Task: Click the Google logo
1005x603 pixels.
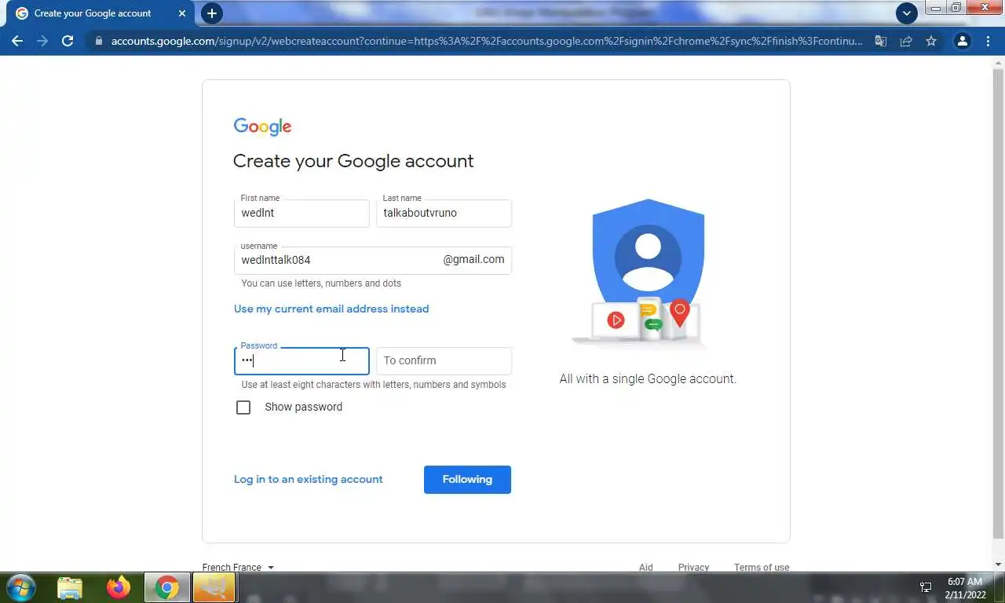Action: point(262,127)
